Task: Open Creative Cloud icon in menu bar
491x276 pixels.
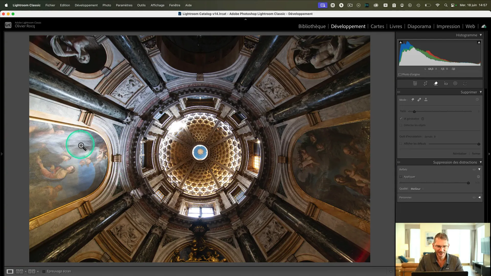Action: tap(376, 5)
